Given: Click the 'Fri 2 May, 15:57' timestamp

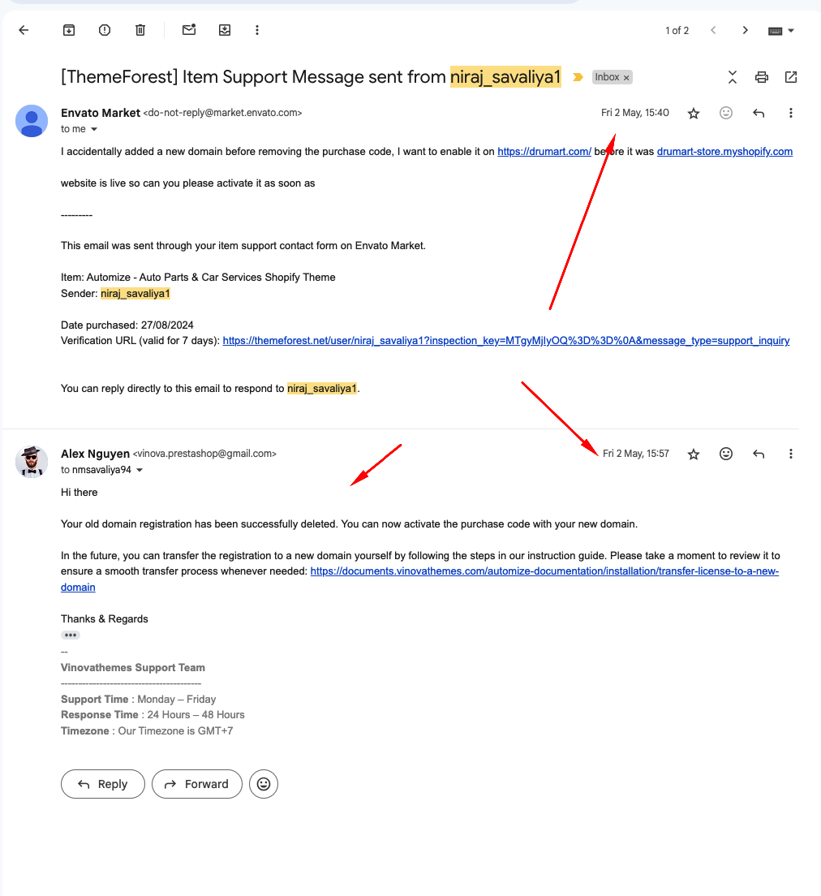Looking at the screenshot, I should (x=636, y=454).
